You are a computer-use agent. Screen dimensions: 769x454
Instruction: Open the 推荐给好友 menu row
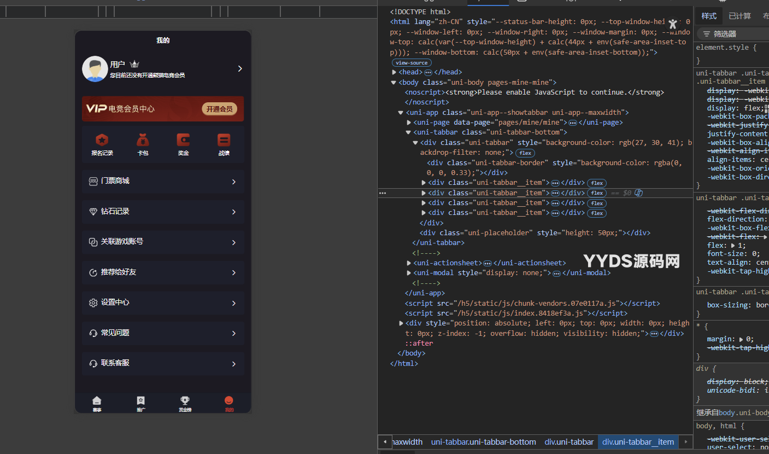tap(163, 272)
